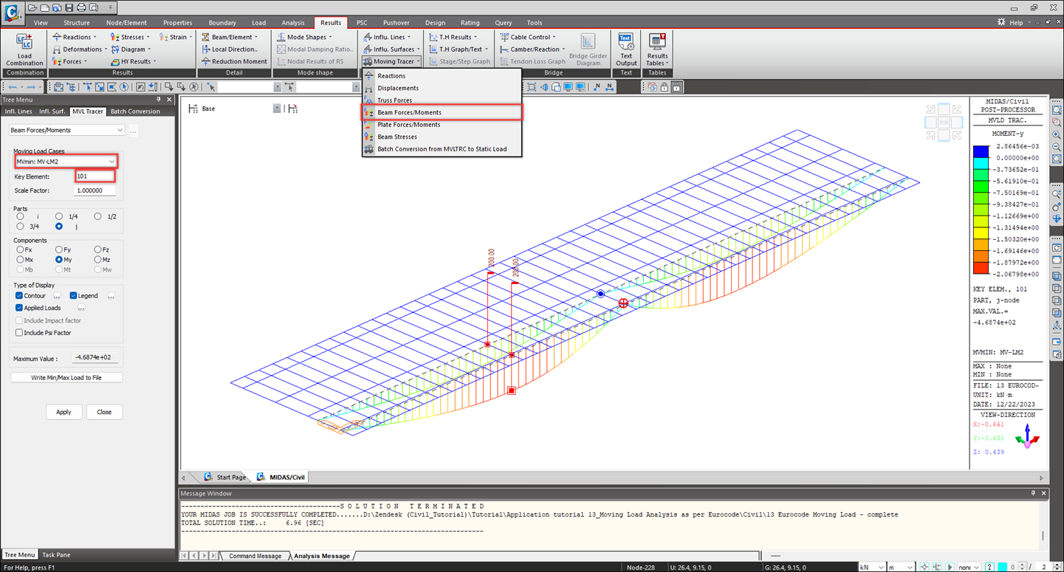Click the Save icon in title bar
The height and width of the screenshot is (572, 1064).
pyautogui.click(x=69, y=7)
